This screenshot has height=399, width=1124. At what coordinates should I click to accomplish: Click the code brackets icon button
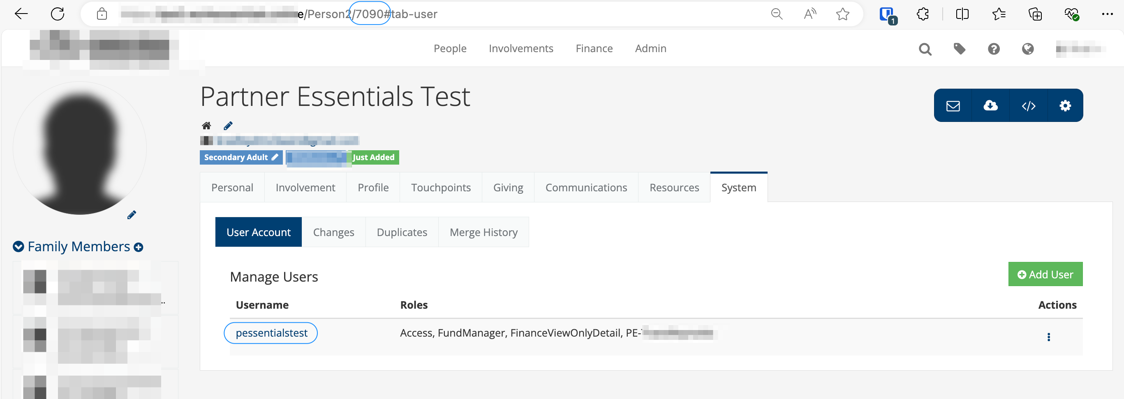pos(1029,106)
